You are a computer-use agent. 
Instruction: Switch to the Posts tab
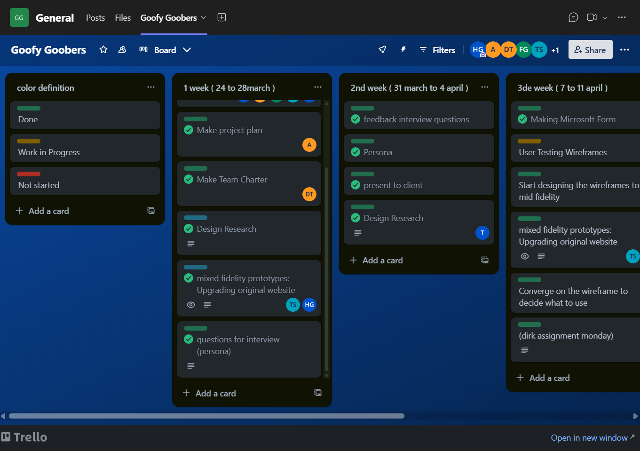[x=95, y=17]
